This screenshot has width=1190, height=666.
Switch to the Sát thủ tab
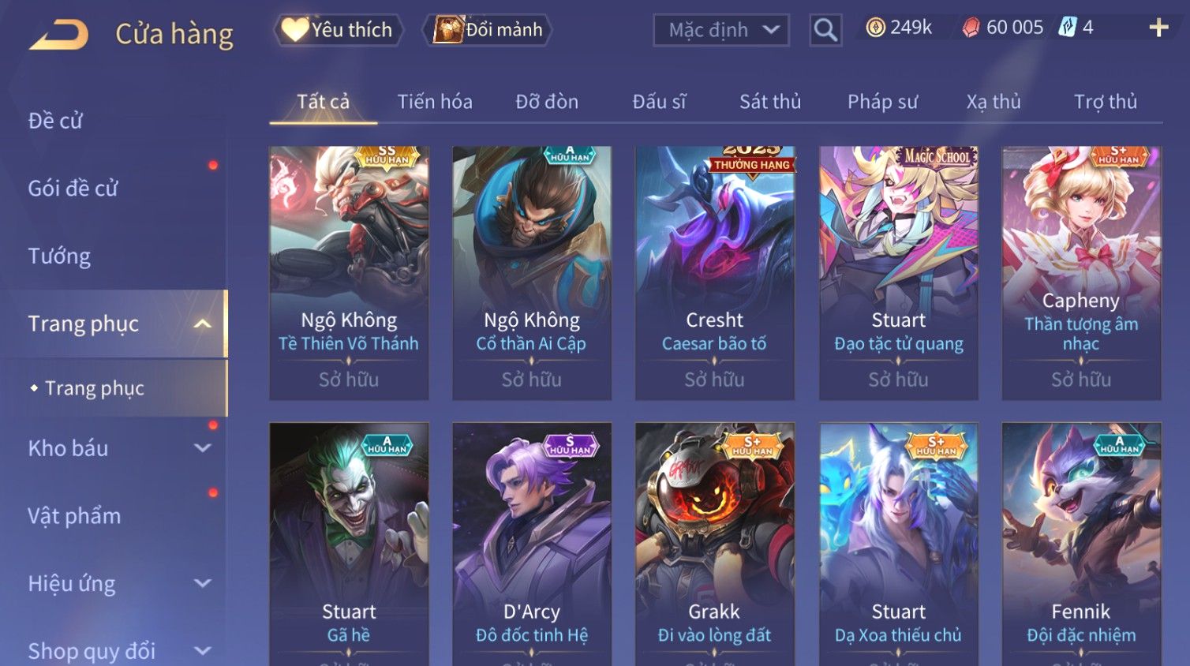pos(770,102)
